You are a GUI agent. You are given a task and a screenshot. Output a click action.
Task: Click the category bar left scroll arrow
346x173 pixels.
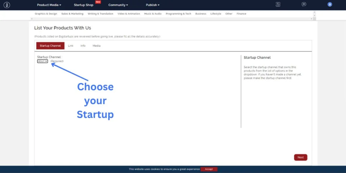pos(32,19)
